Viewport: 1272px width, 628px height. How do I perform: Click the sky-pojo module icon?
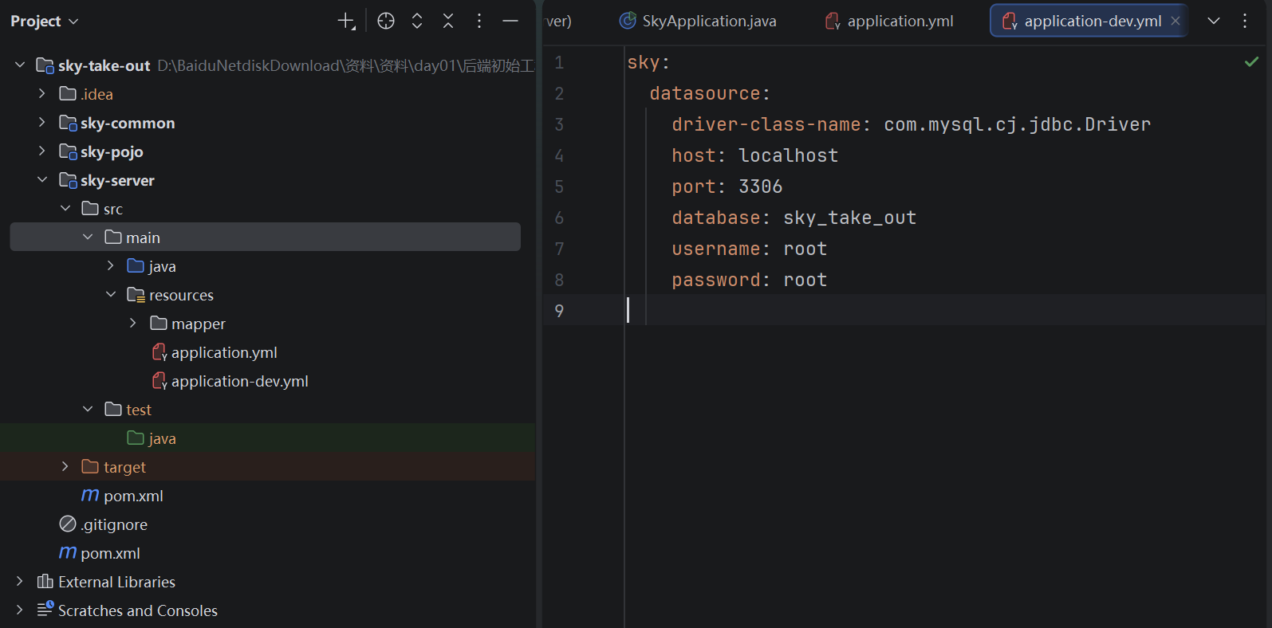click(x=69, y=151)
